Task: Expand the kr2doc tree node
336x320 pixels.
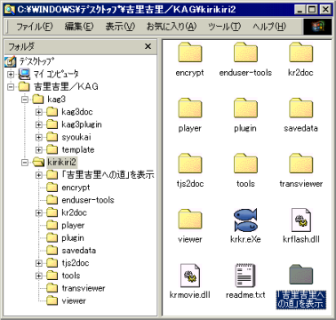Action: 39,212
